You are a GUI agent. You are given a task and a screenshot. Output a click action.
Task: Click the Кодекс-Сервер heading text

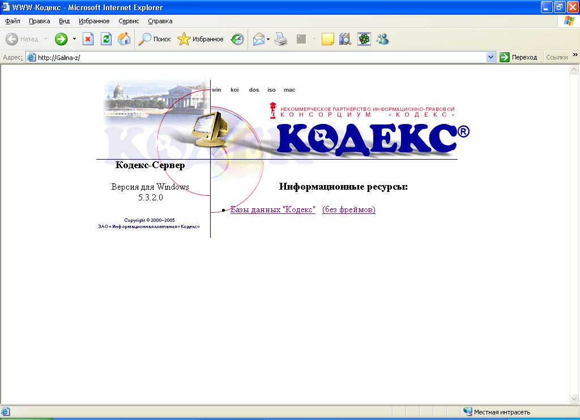coord(150,165)
